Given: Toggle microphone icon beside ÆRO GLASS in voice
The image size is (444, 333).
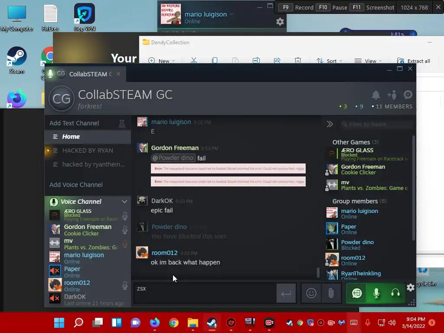Looking at the screenshot, I should (x=124, y=216).
